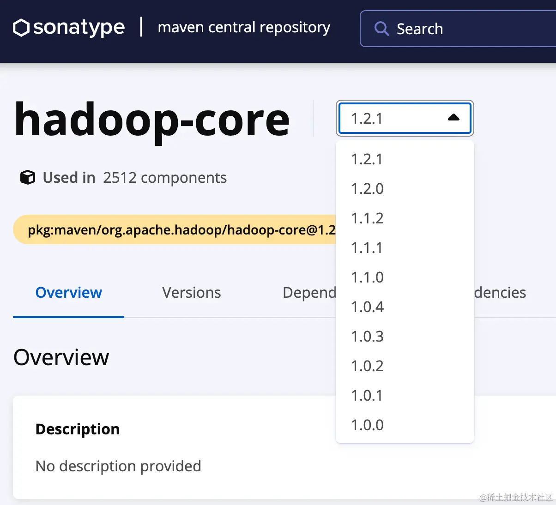Screen dimensions: 556x505
Task: Select version 1.2.0 from dropdown list
Action: tap(368, 189)
